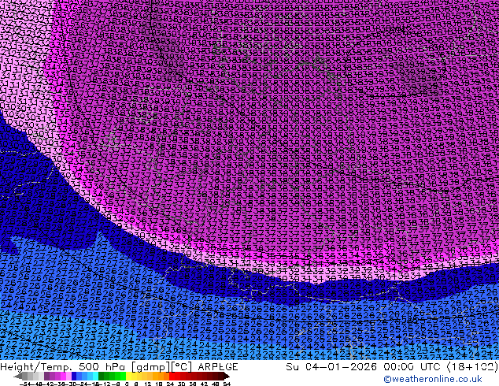Click the ARPEGE model name label
This screenshot has width=499, height=386.
click(218, 366)
